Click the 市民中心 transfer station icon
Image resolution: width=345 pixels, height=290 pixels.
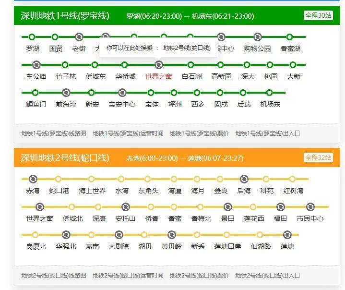tap(310, 207)
